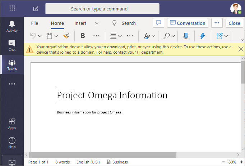
Task: Expand more ribbon tabs chevron
Action: [x=97, y=23]
